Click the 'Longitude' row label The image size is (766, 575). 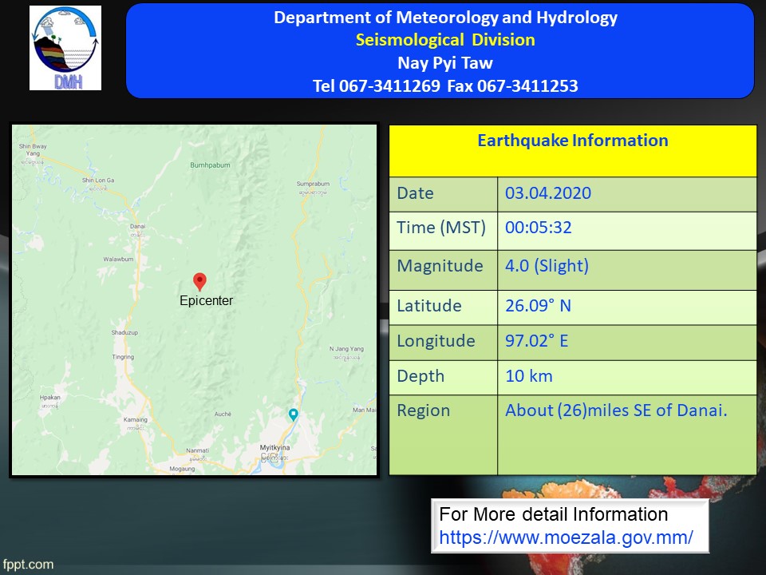[x=436, y=341]
